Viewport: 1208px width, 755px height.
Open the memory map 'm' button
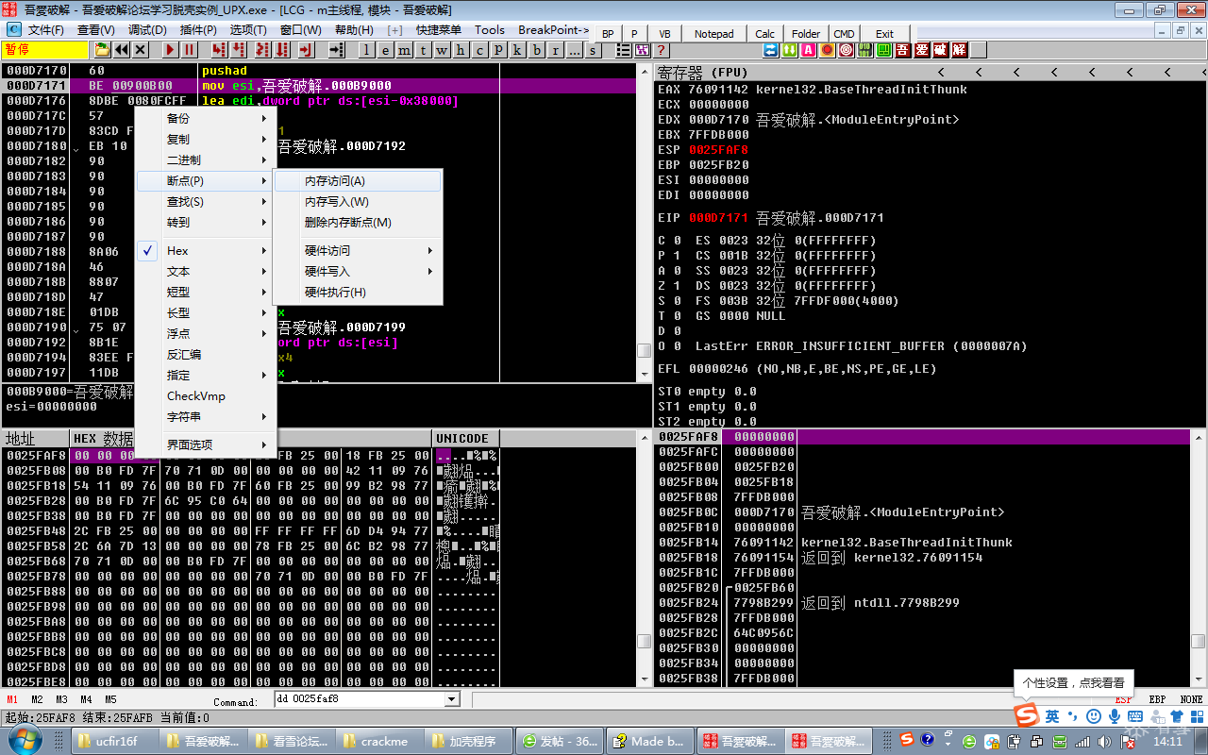coord(404,50)
